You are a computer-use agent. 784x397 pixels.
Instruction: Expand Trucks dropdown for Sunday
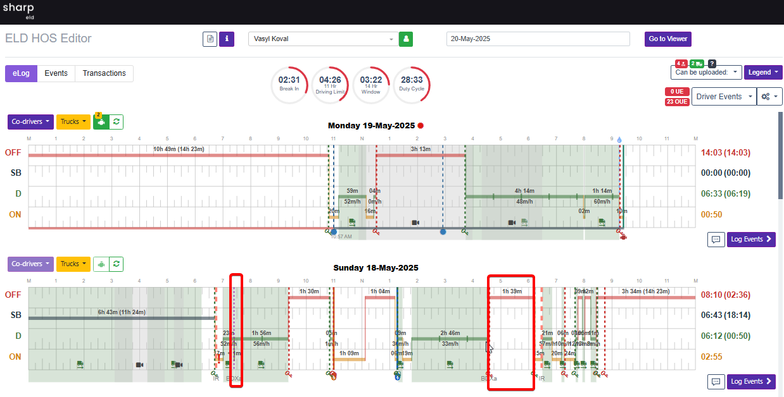(73, 264)
